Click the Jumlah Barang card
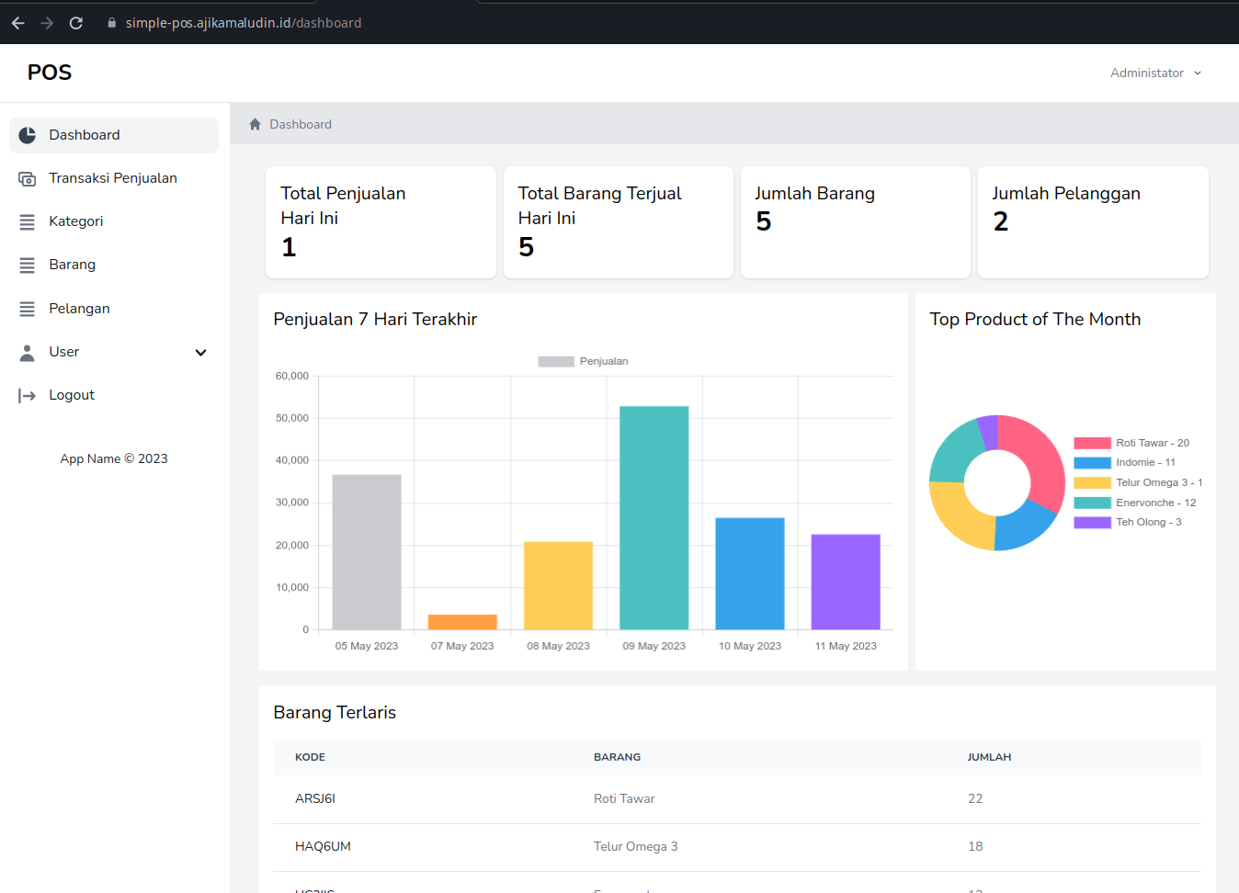This screenshot has height=893, width=1239. tap(856, 222)
